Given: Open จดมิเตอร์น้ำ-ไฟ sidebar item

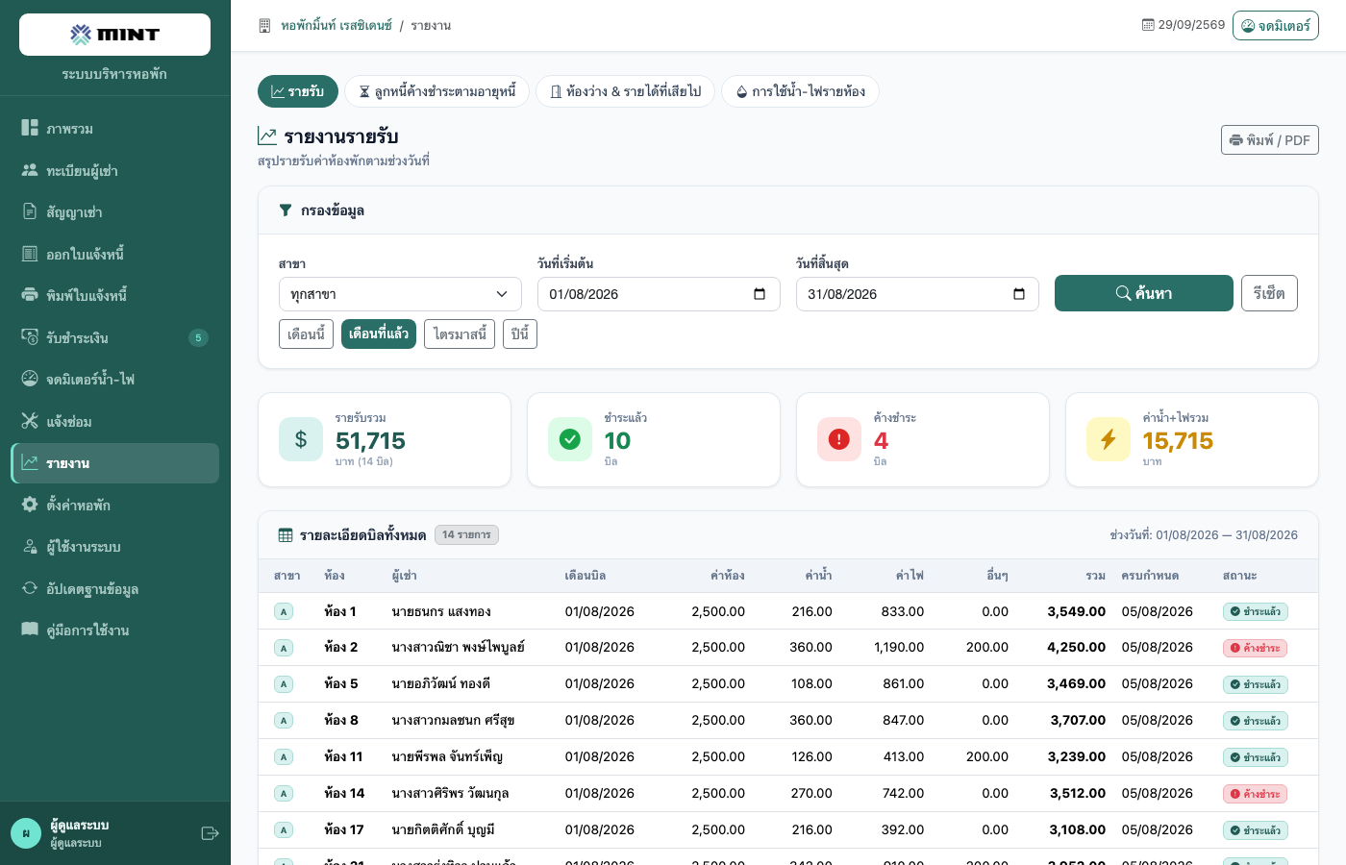Looking at the screenshot, I should (x=114, y=380).
